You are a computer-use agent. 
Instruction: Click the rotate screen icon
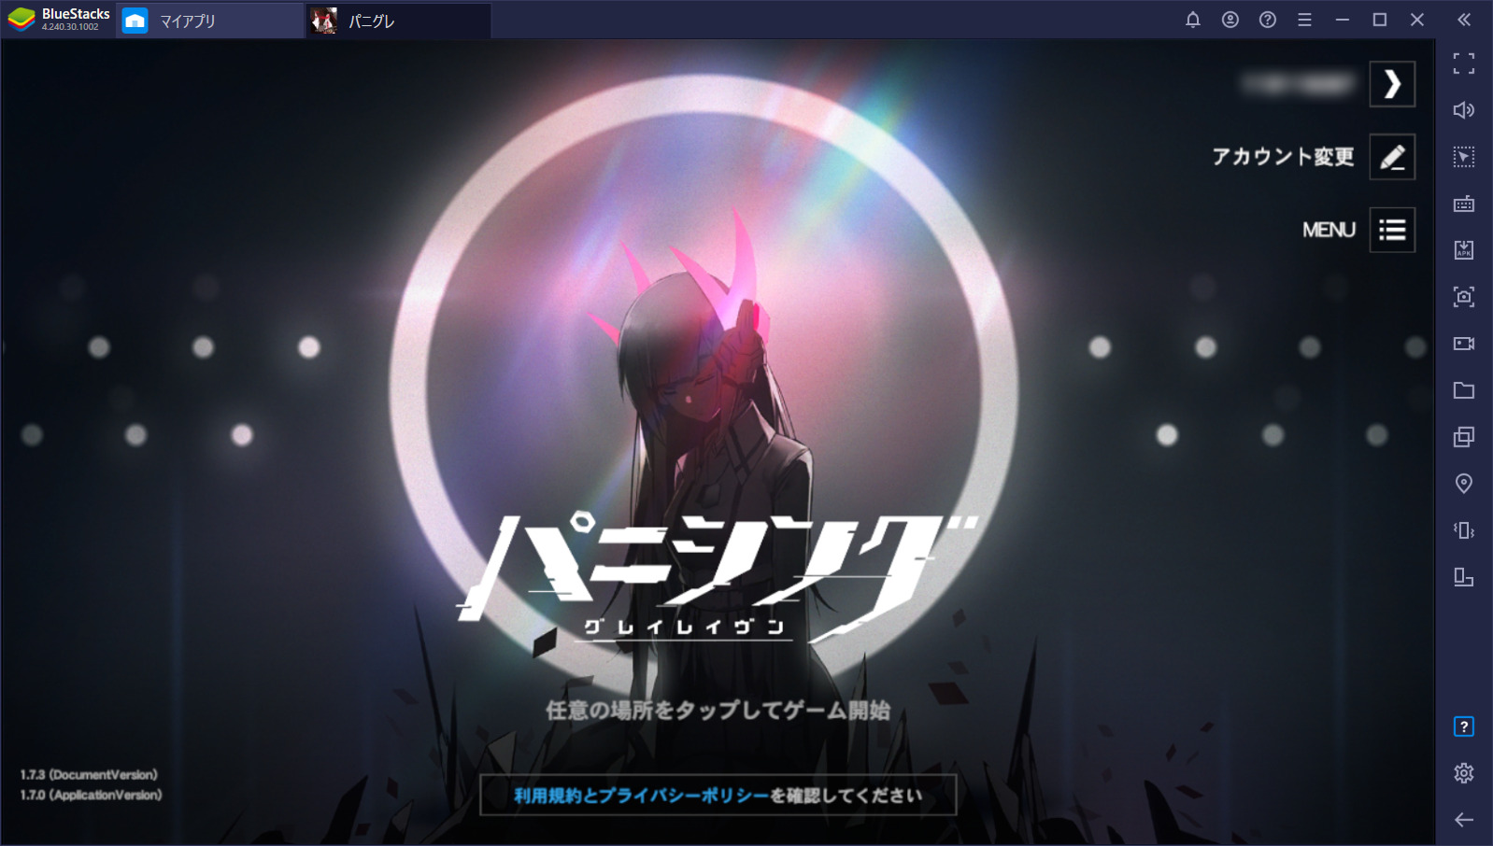pos(1464,577)
